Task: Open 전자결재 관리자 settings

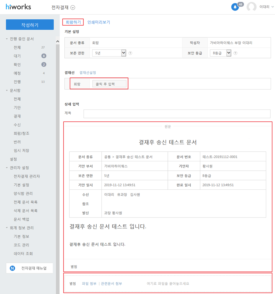Action: 27,176
